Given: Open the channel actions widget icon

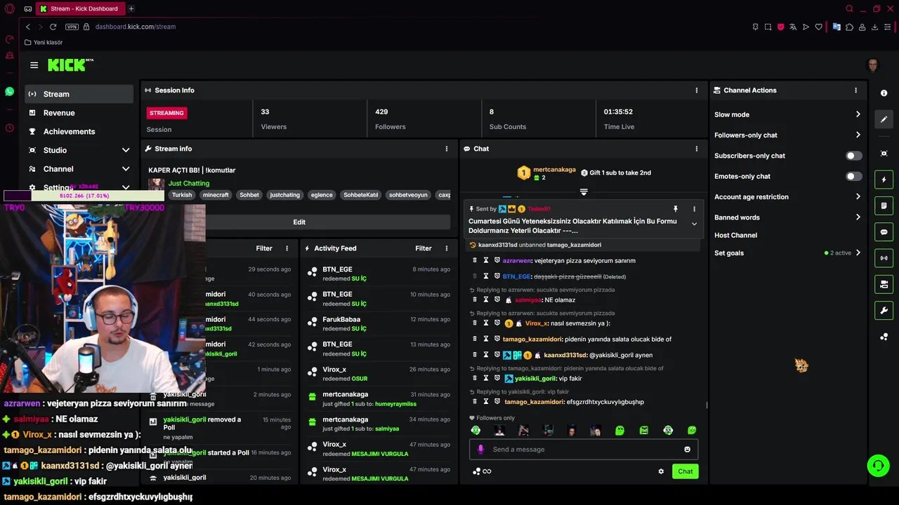Looking at the screenshot, I should coord(884,284).
